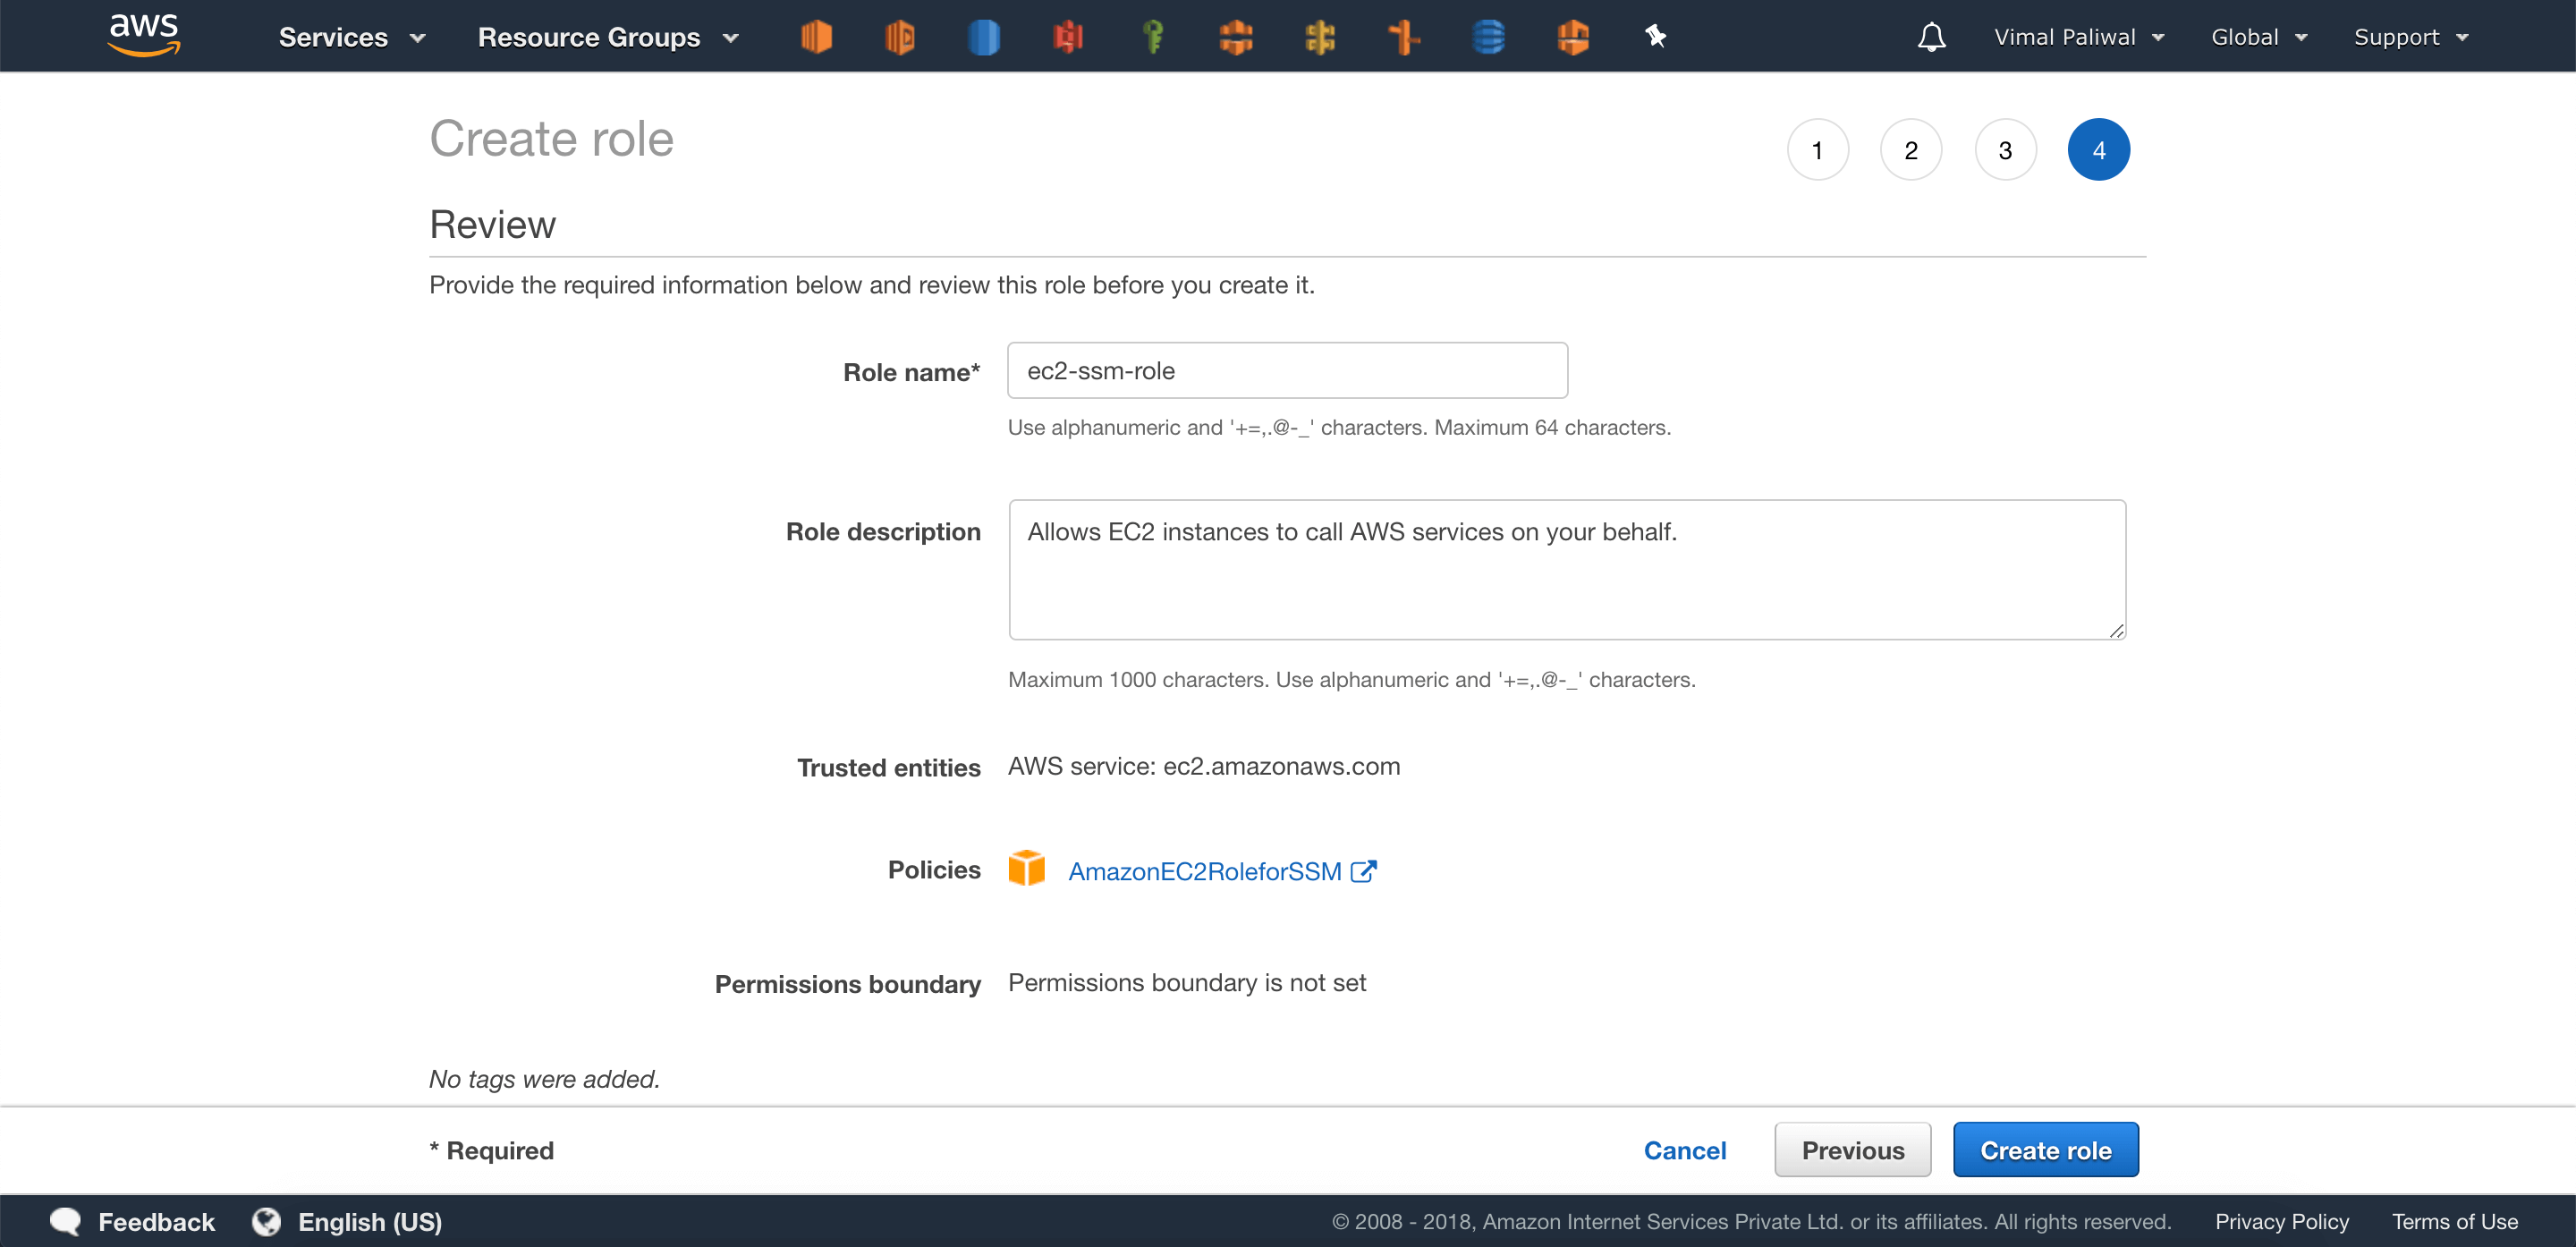
Task: Select the active step 4 circle
Action: [2099, 150]
